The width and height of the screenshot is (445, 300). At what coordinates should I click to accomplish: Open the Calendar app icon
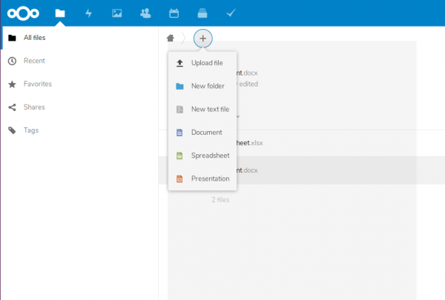[x=174, y=13]
